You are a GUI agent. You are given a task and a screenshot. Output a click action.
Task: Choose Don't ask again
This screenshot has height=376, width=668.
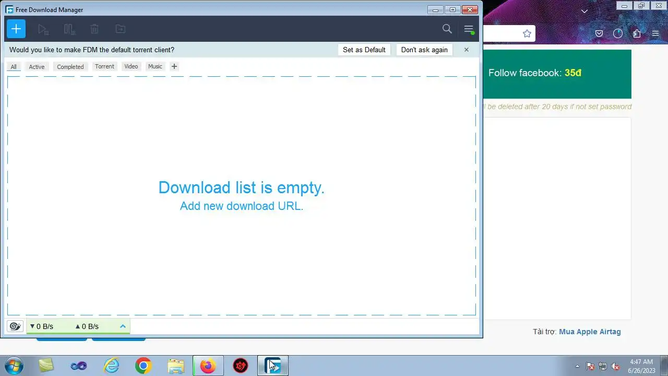[424, 50]
